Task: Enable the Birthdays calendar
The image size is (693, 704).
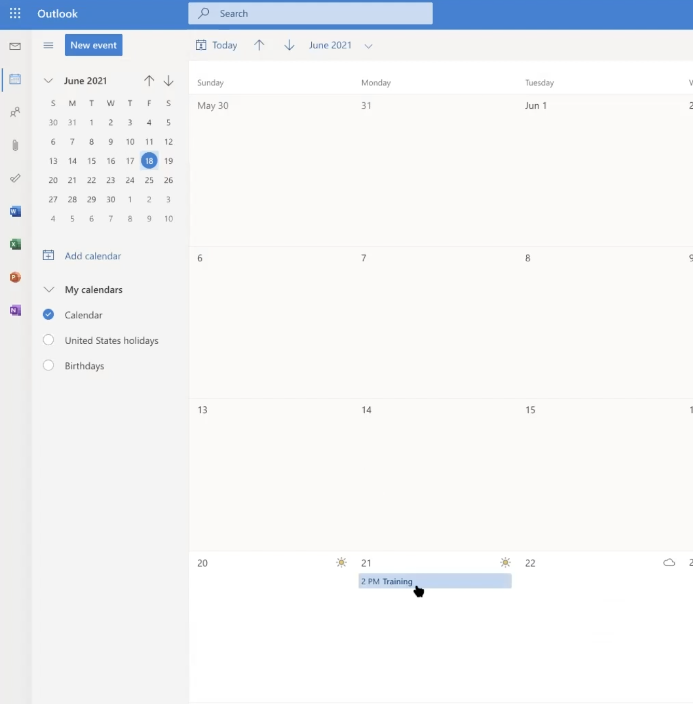Action: [48, 365]
